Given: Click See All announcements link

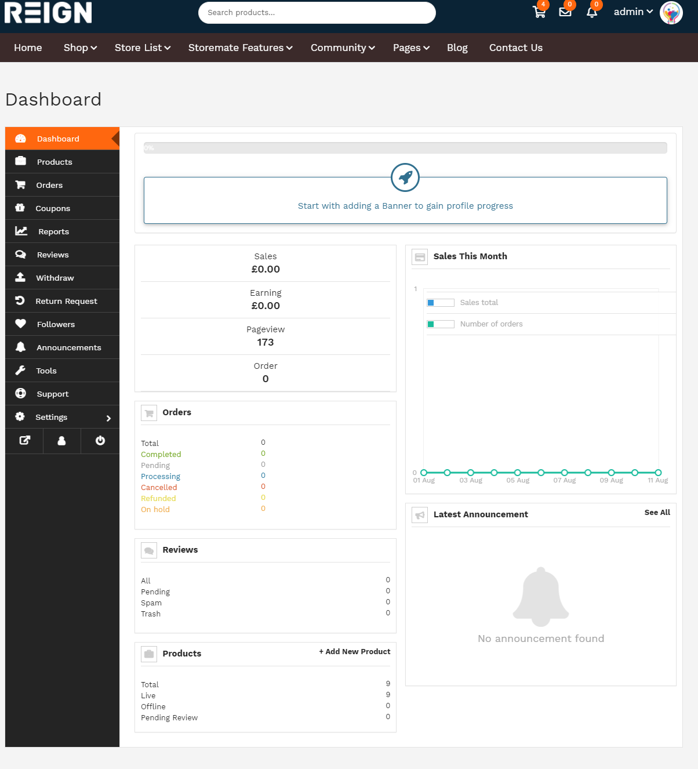Looking at the screenshot, I should click(657, 513).
